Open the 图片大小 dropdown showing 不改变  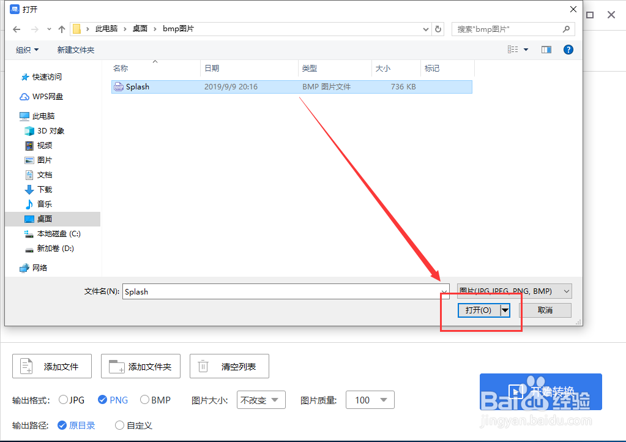pyautogui.click(x=261, y=400)
